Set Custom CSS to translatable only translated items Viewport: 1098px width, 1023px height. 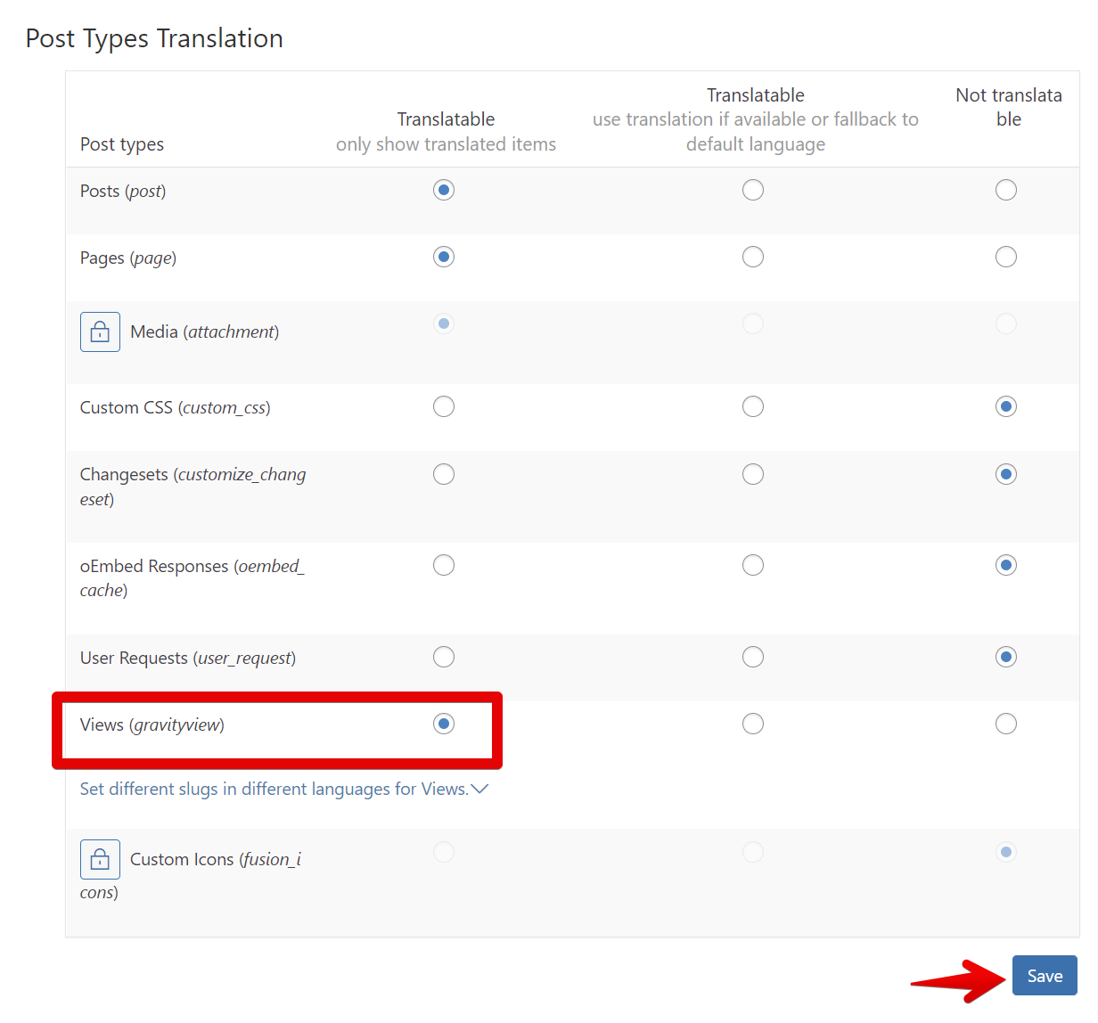click(444, 406)
